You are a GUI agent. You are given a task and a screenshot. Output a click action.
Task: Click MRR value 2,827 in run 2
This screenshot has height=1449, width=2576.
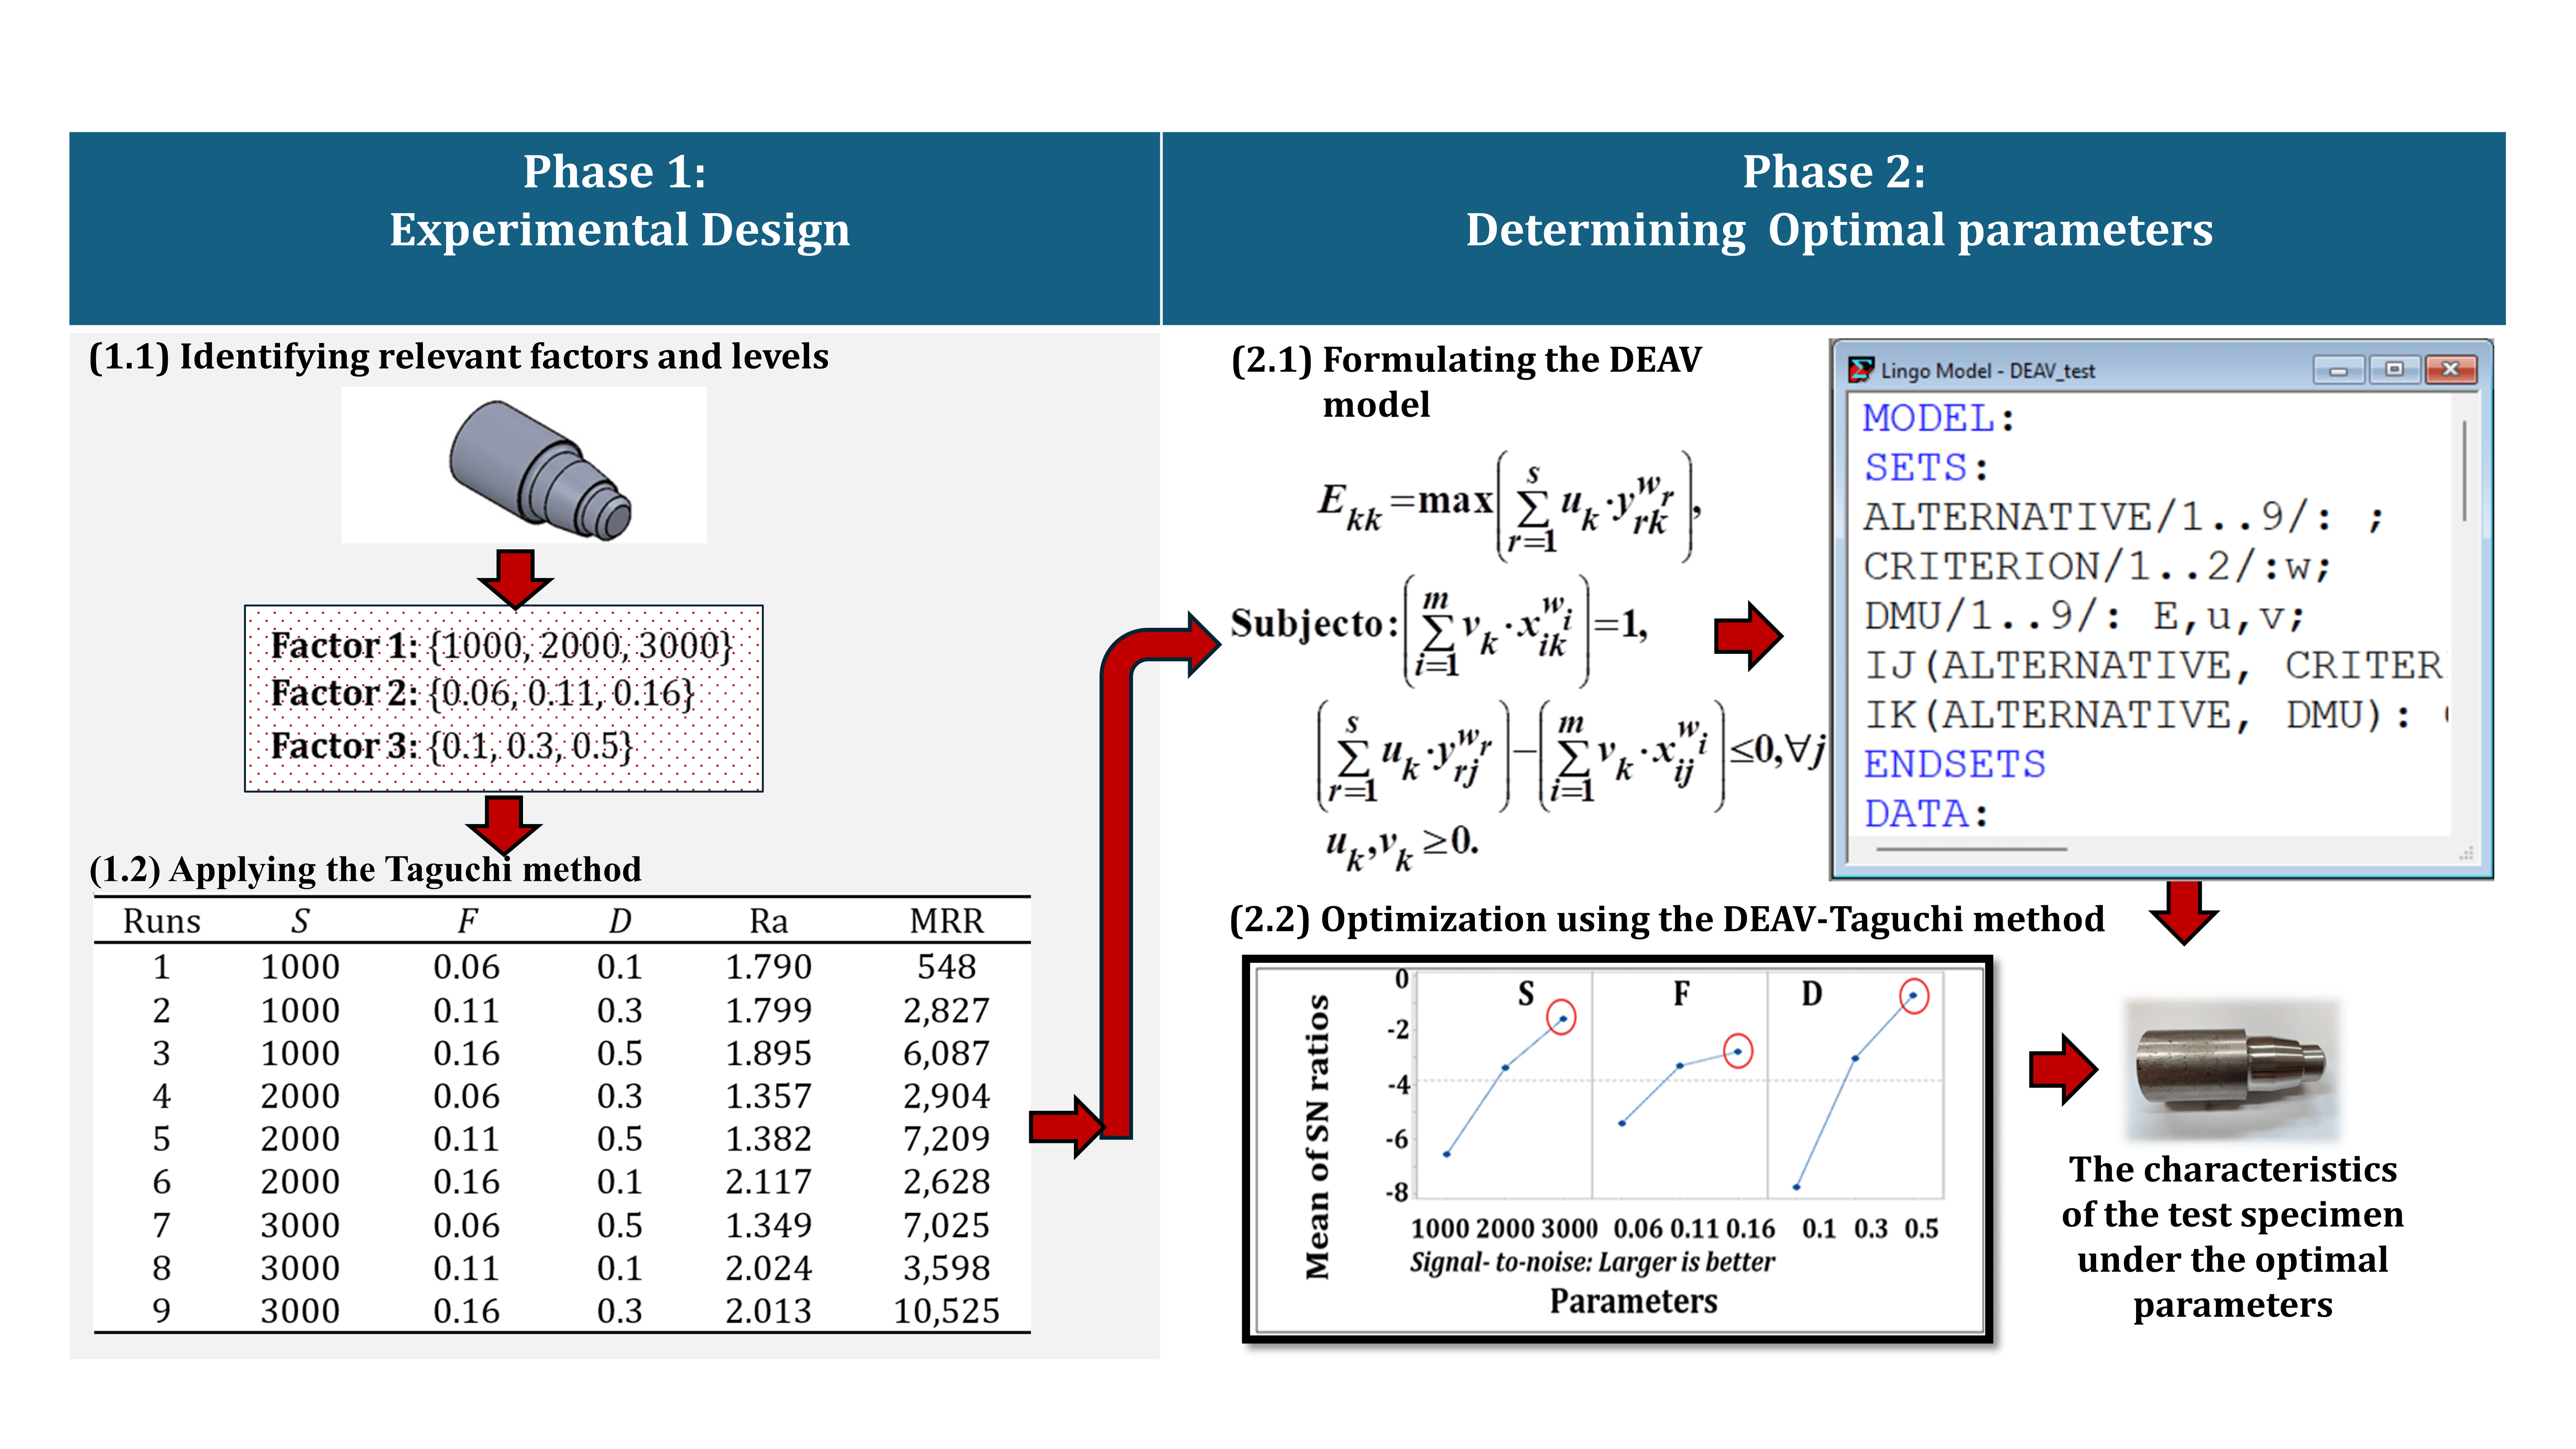(946, 1010)
